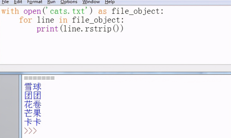Click the '>>>' shell prompt
This screenshot has height=138, width=231.
(30, 131)
